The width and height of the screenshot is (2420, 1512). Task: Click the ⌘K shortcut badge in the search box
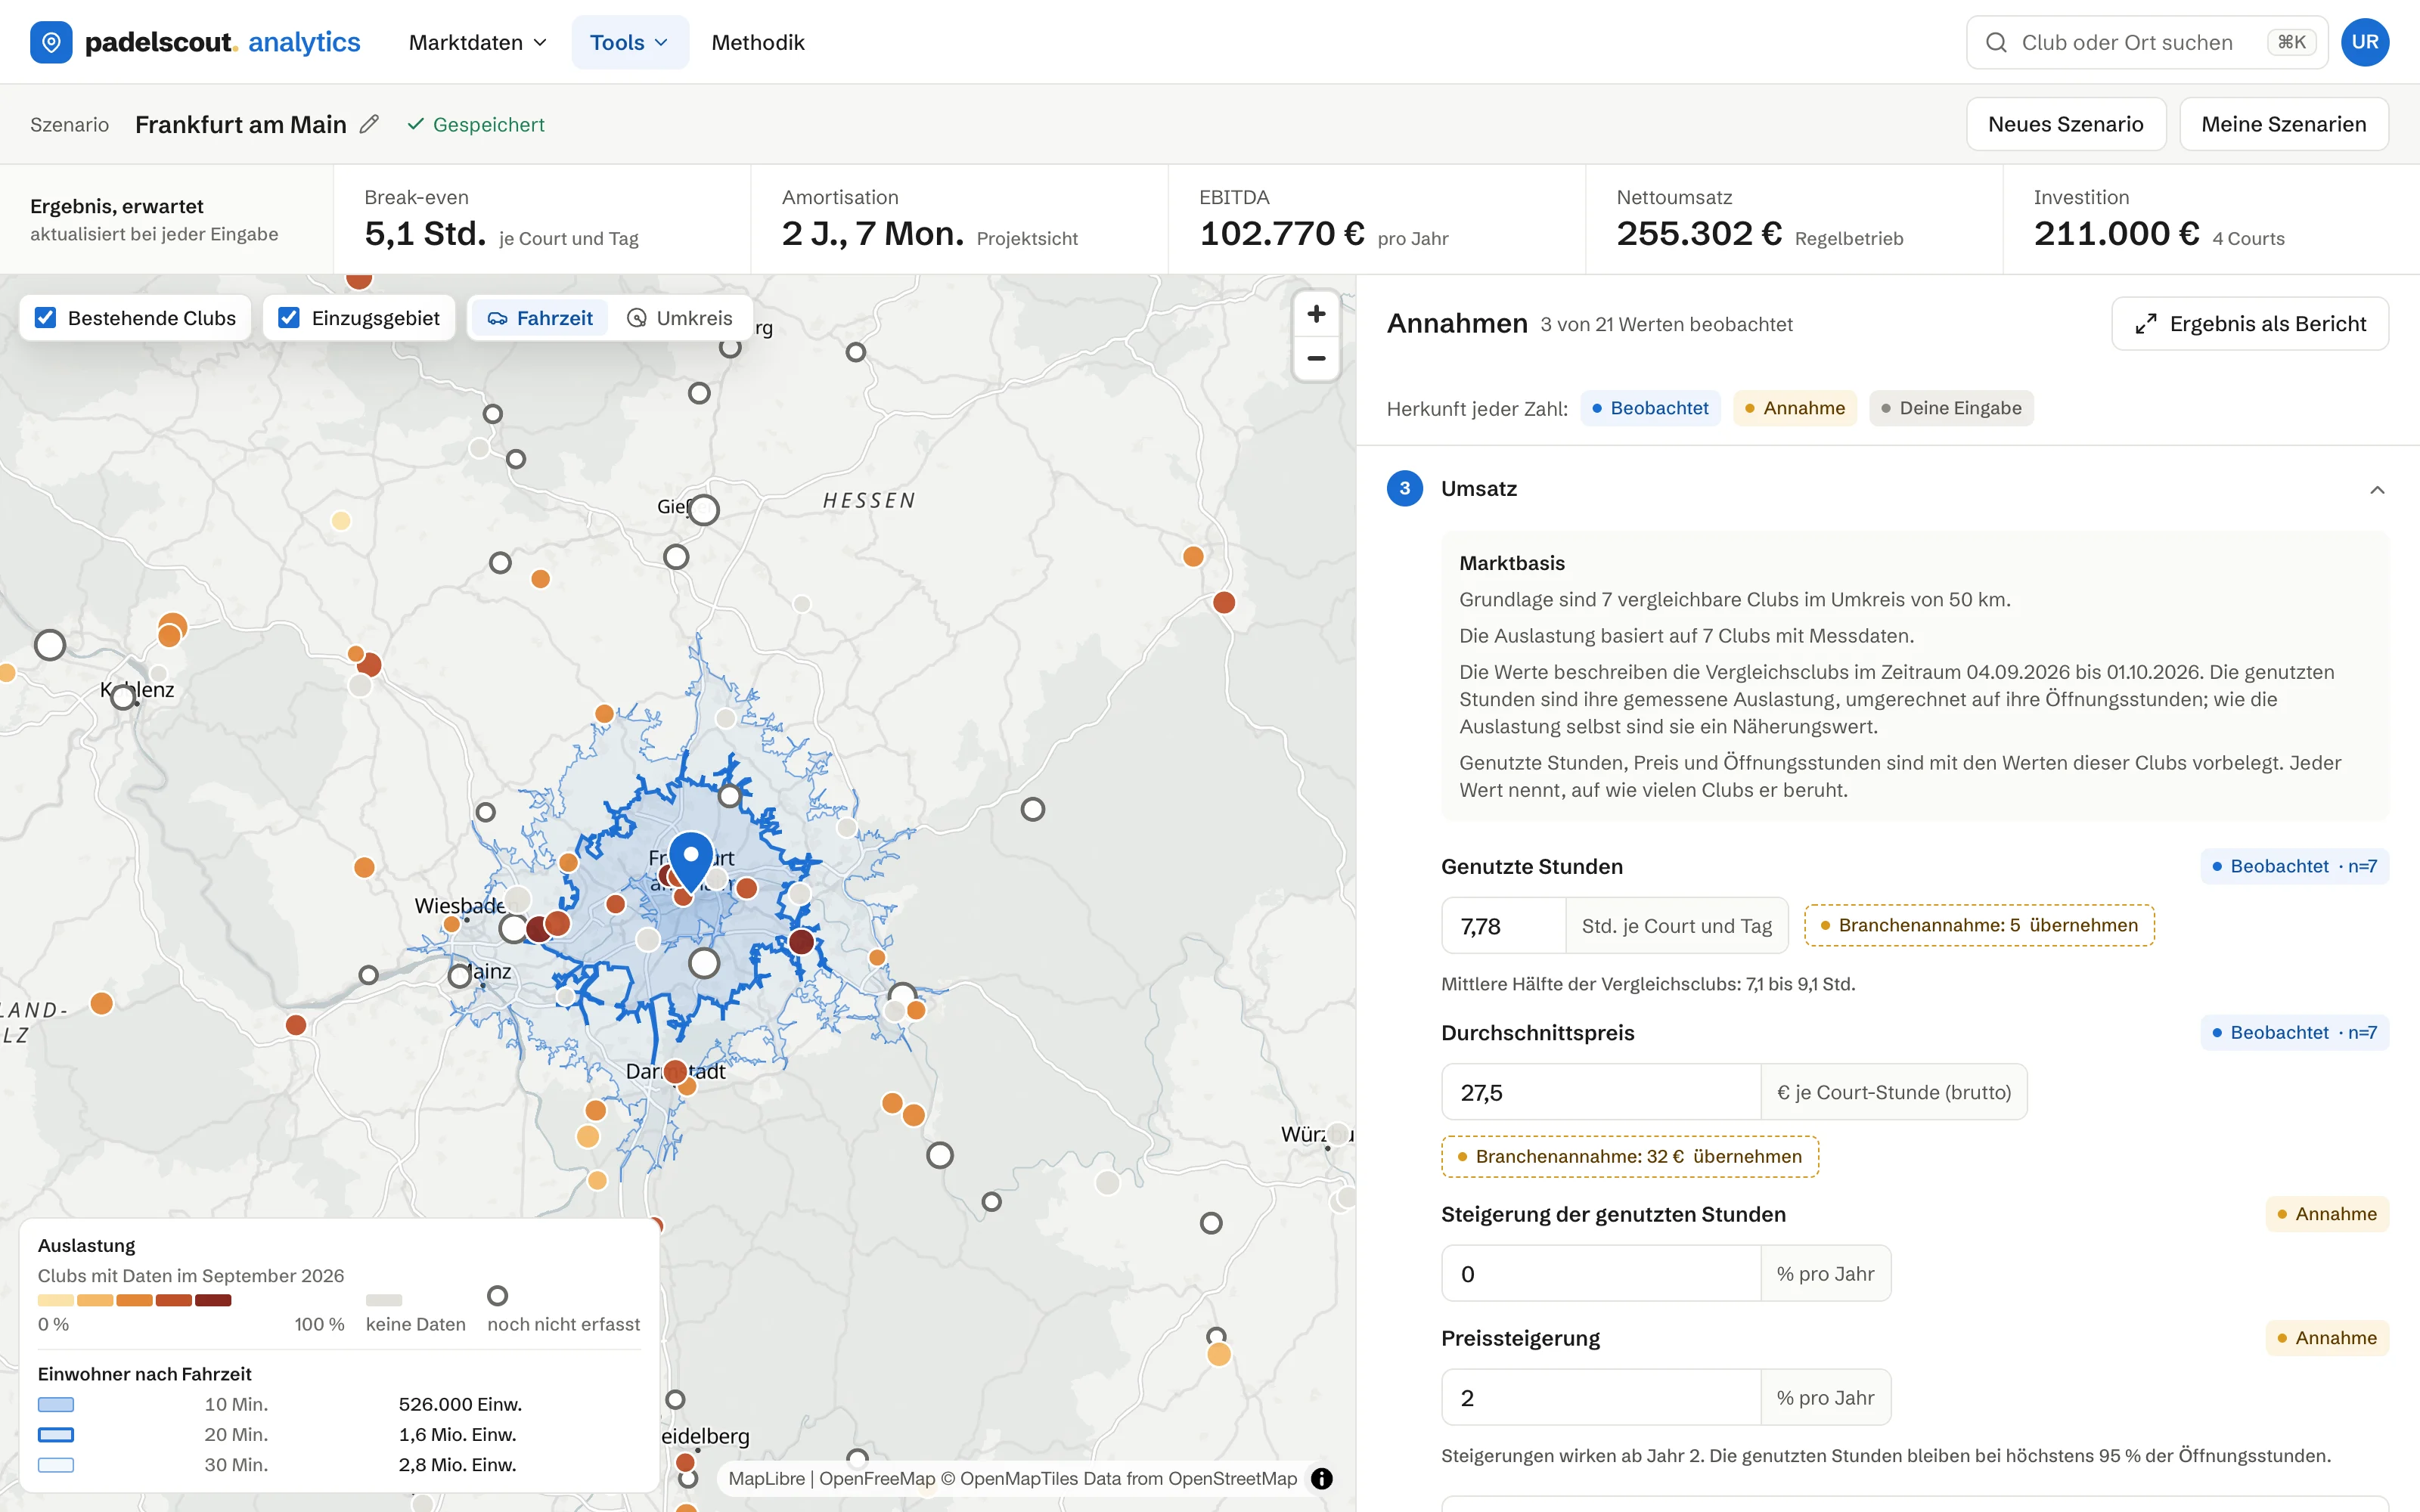tap(2292, 42)
